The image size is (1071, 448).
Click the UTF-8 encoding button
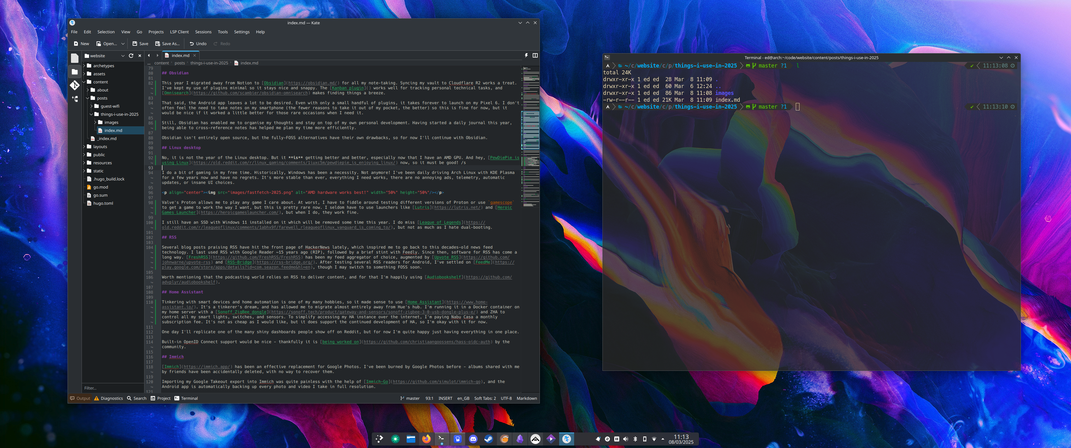point(506,398)
